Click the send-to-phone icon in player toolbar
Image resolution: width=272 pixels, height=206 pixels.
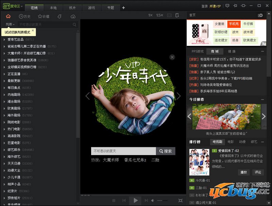[x=177, y=15]
